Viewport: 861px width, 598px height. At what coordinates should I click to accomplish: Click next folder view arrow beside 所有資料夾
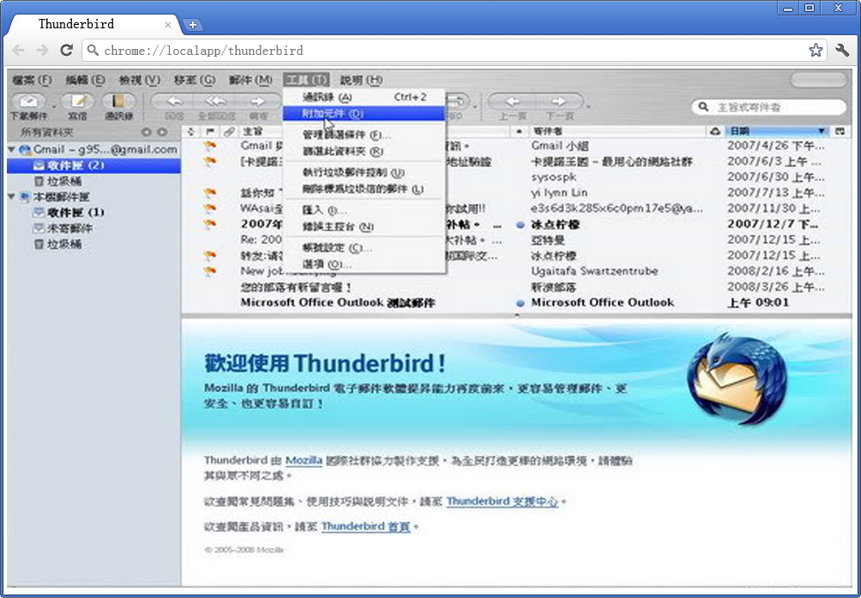pyautogui.click(x=162, y=132)
